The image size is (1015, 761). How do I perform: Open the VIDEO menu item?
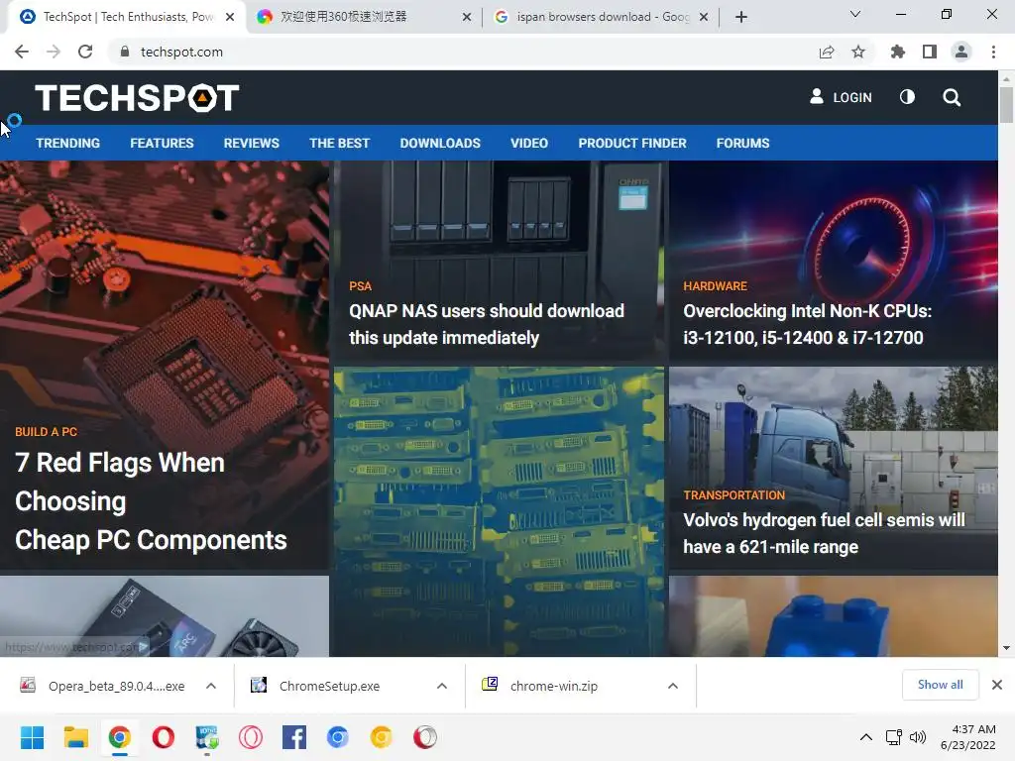[x=529, y=143]
